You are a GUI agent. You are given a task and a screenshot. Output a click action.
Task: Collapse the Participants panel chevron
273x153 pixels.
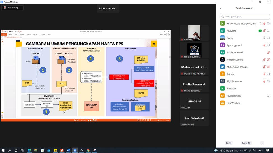click(220, 8)
